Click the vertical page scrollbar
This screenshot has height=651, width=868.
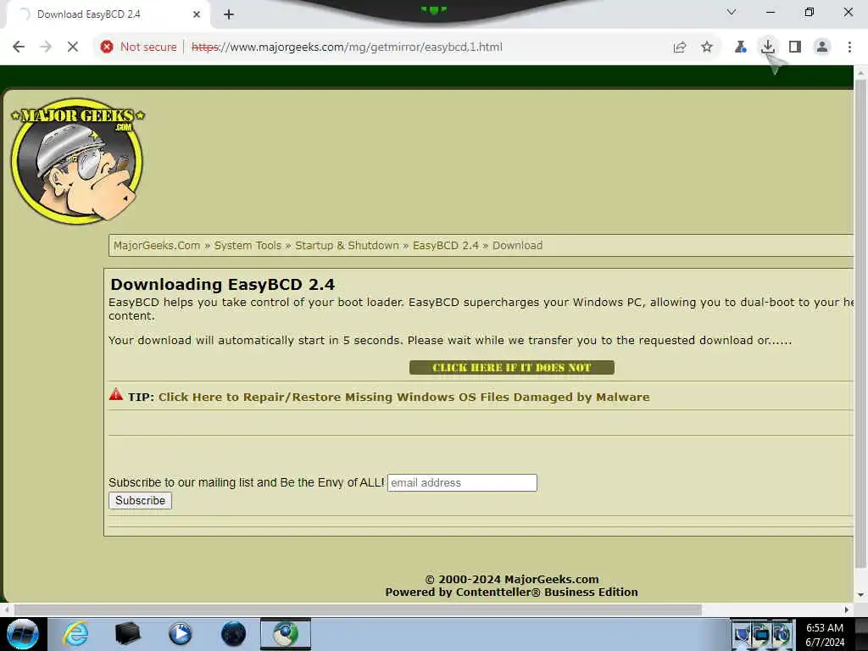(x=860, y=324)
